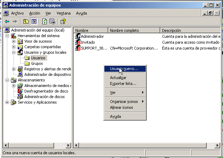Click 'Cuenta para la administración' description text
223x158 pixels.
pos(191,36)
